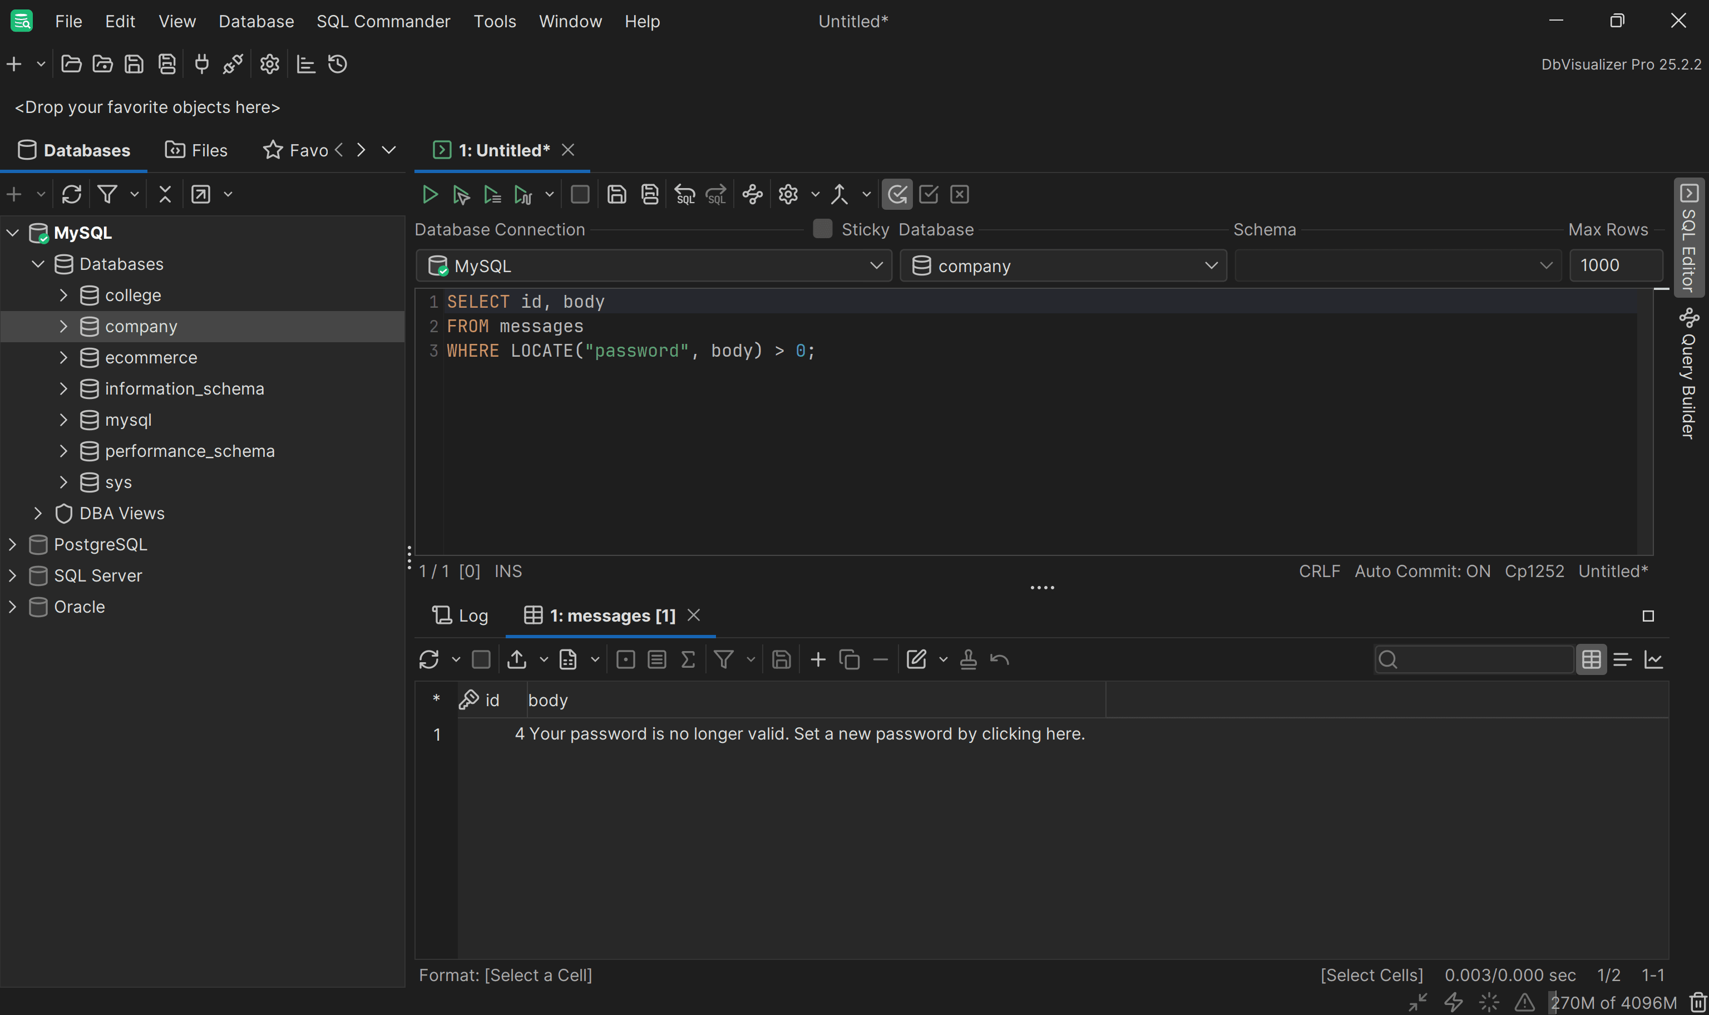Collapse the MySQL connection tree node
1709x1015 pixels.
click(12, 233)
